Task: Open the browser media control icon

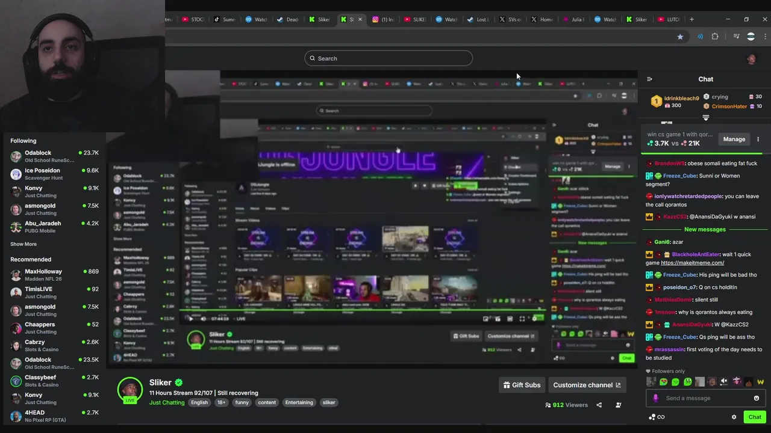Action: click(736, 37)
